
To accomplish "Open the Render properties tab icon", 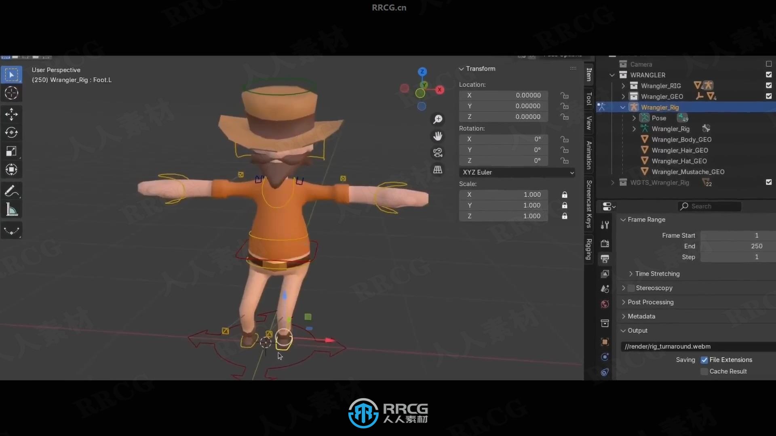I will coord(605,243).
